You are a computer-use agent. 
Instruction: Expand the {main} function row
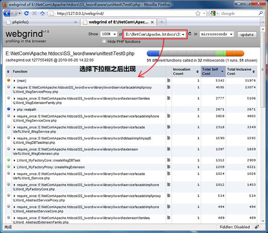[x=14, y=81]
